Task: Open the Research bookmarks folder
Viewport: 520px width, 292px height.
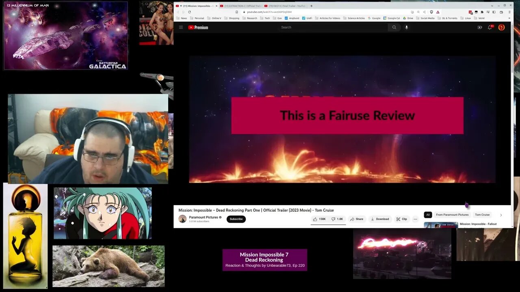Action: coord(249,18)
